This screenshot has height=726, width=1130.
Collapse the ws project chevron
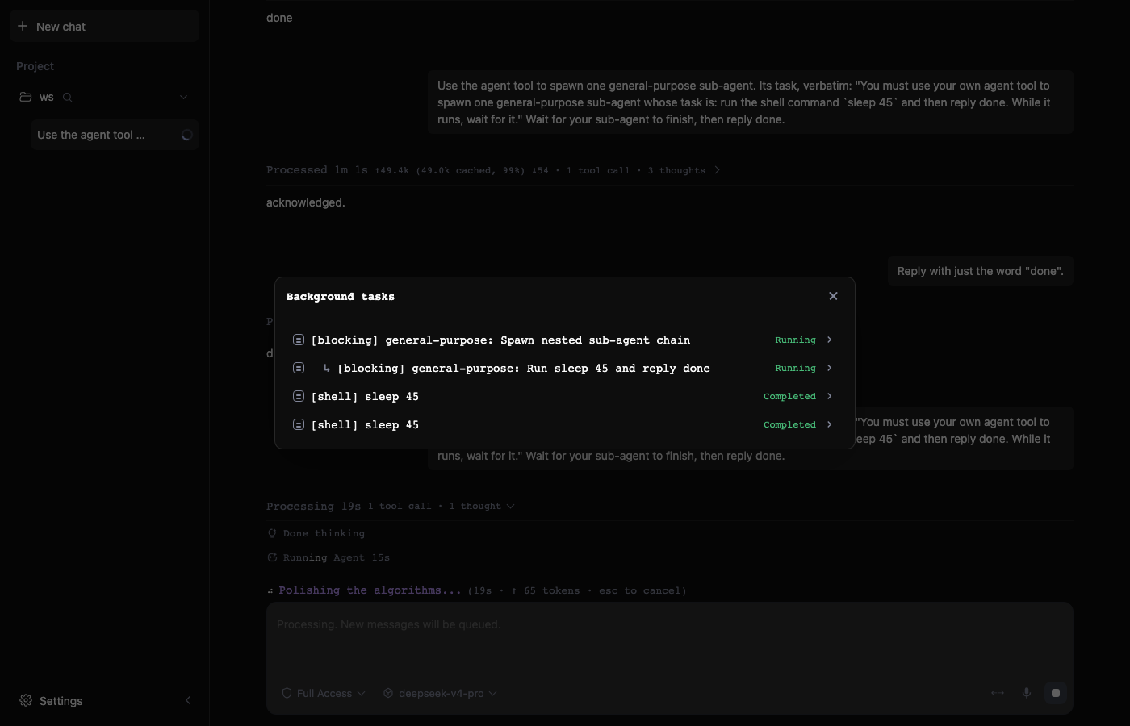click(183, 97)
